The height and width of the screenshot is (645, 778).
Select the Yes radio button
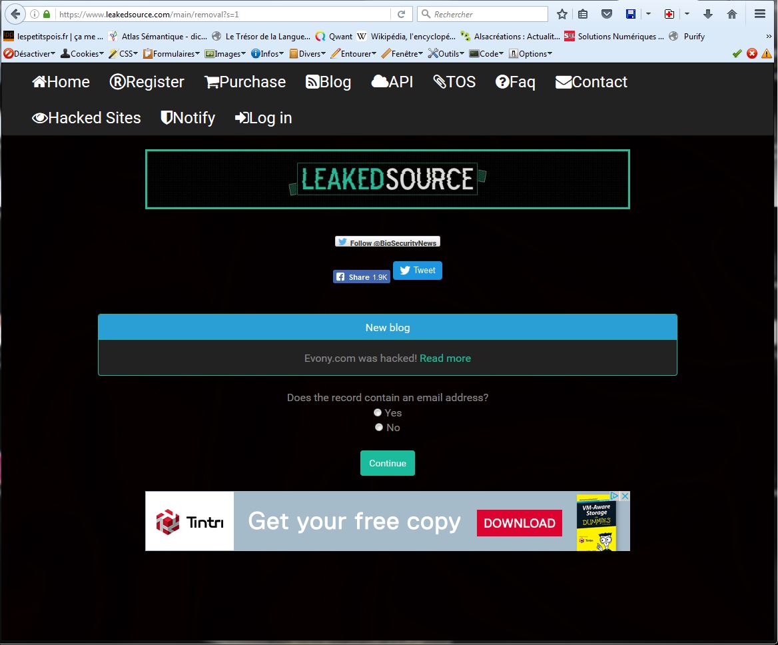click(378, 412)
